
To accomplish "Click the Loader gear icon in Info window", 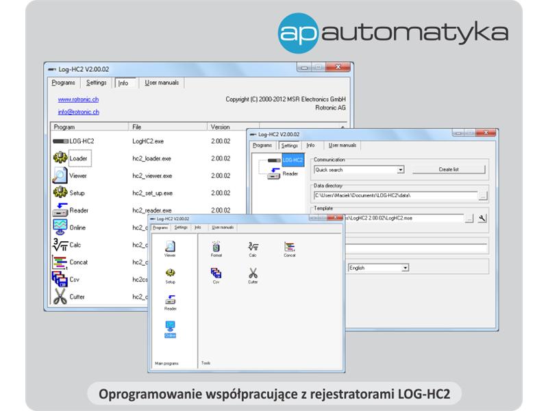I will coord(60,158).
